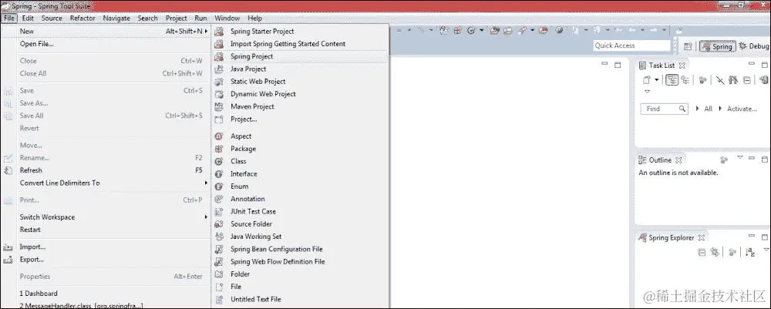Expand Switch Workspace submenu

pyautogui.click(x=206, y=217)
